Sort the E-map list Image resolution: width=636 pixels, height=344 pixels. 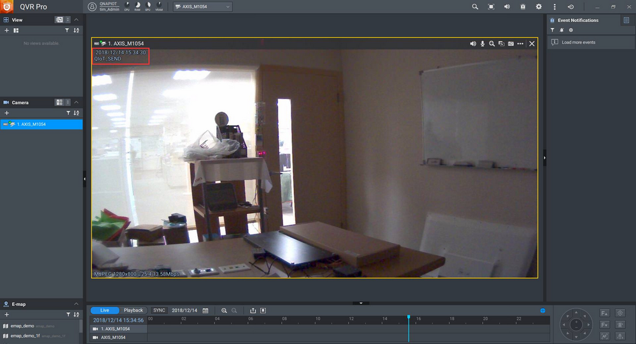pos(76,314)
